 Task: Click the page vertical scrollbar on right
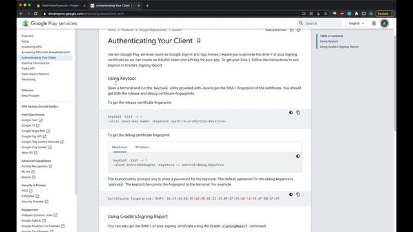[395, 84]
